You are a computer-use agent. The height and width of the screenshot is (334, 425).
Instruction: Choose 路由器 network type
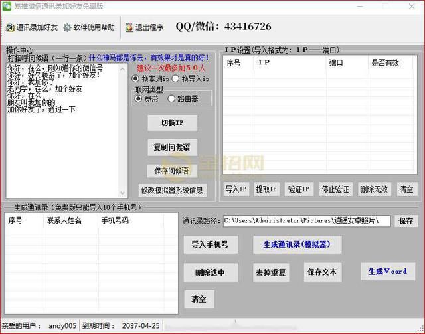point(171,99)
